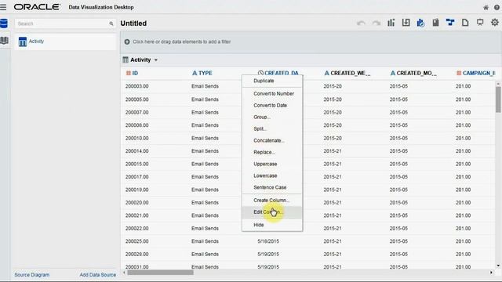Click 201.00 in row 200017.00
This screenshot has height=282, width=502.
[x=464, y=177]
